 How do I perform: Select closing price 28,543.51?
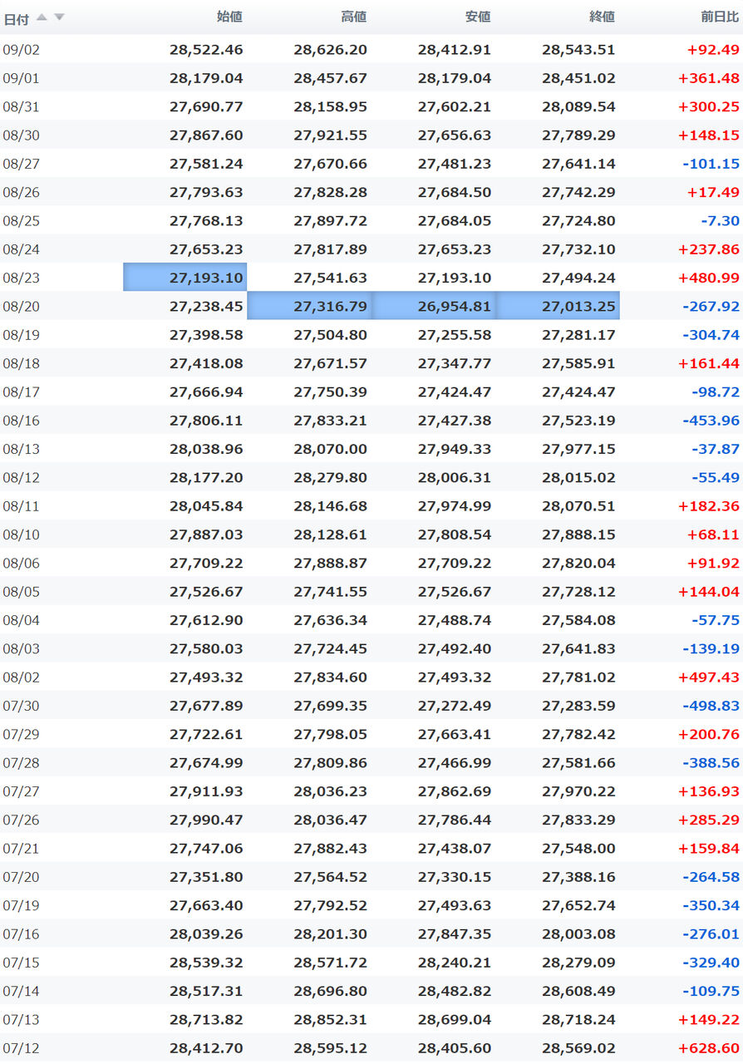(x=578, y=50)
